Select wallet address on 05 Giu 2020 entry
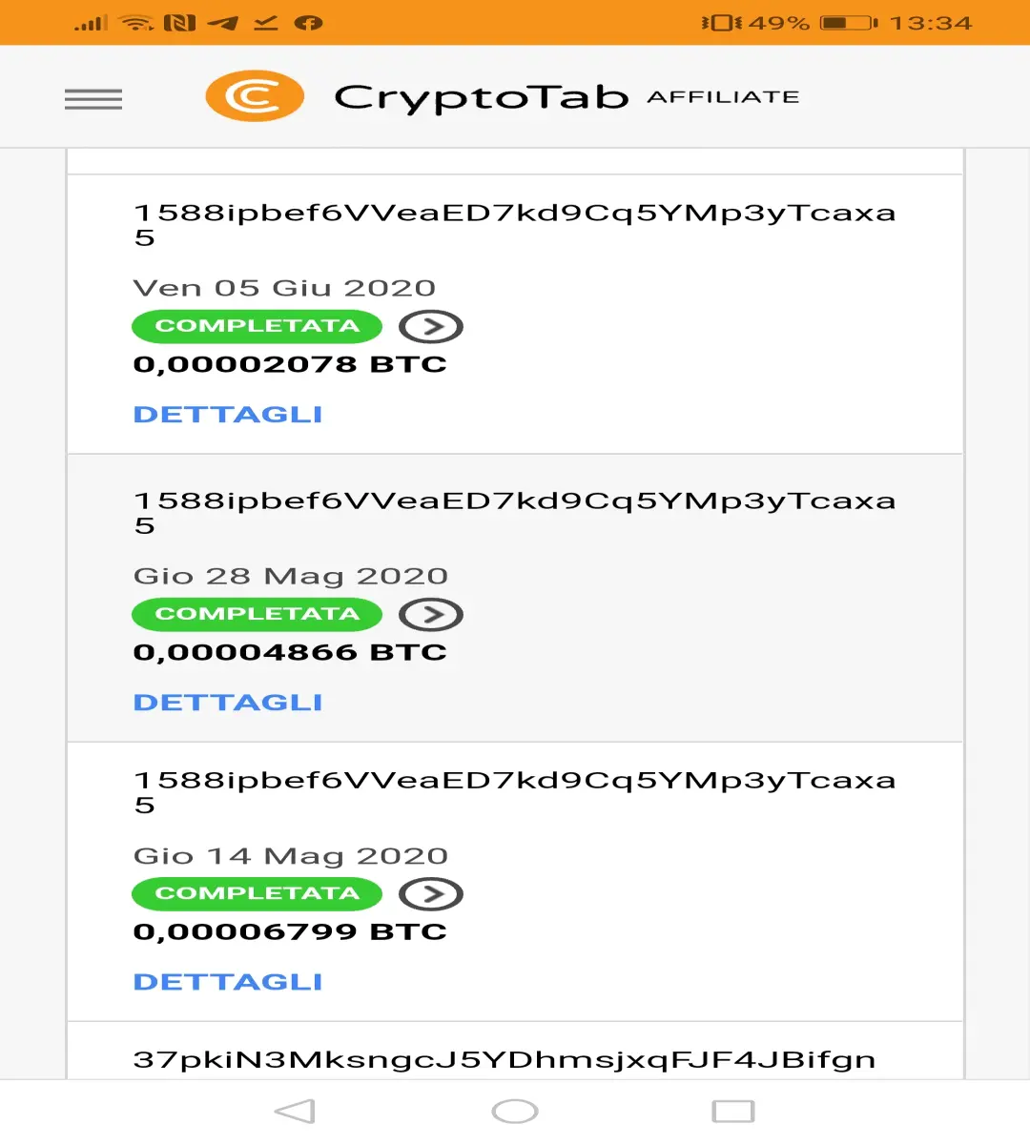Image resolution: width=1030 pixels, height=1144 pixels. (x=515, y=225)
